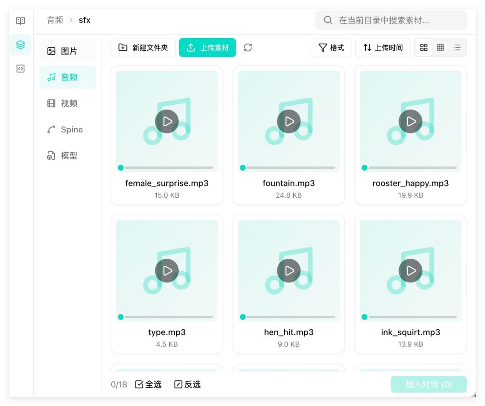The image size is (485, 406).
Task: Select the layers assets icon in left rail
Action: [x=20, y=45]
